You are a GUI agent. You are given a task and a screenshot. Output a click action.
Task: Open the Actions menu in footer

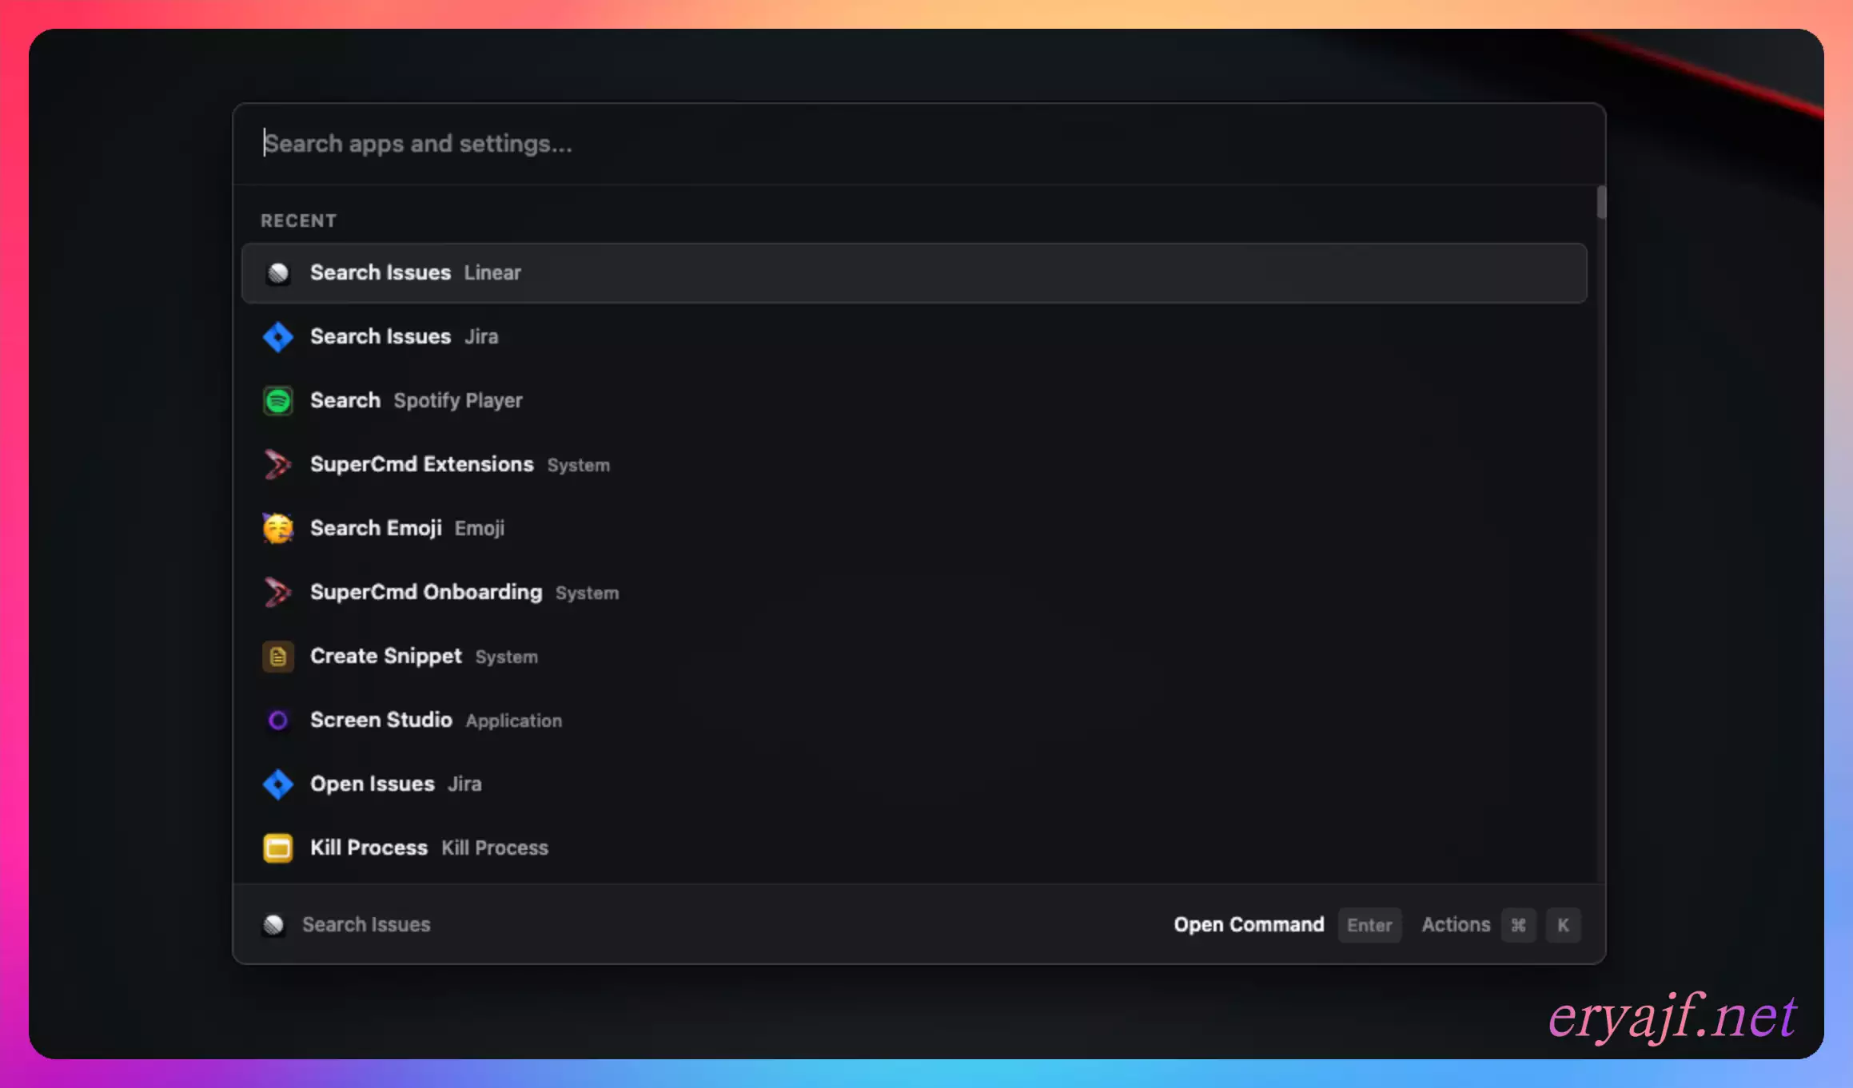[x=1455, y=925]
